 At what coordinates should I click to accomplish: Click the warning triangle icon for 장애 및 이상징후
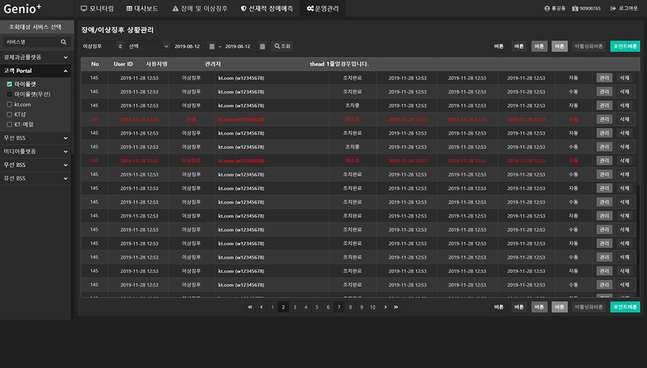175,8
